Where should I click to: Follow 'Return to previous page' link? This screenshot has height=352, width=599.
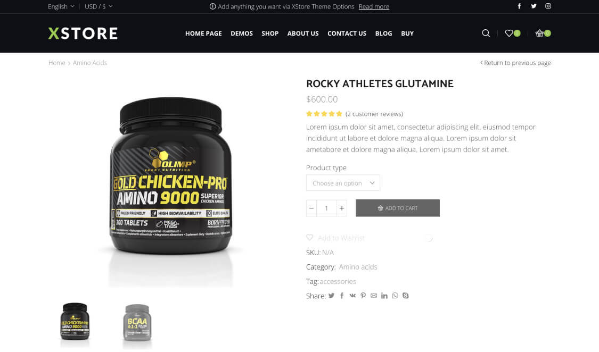[x=515, y=63]
